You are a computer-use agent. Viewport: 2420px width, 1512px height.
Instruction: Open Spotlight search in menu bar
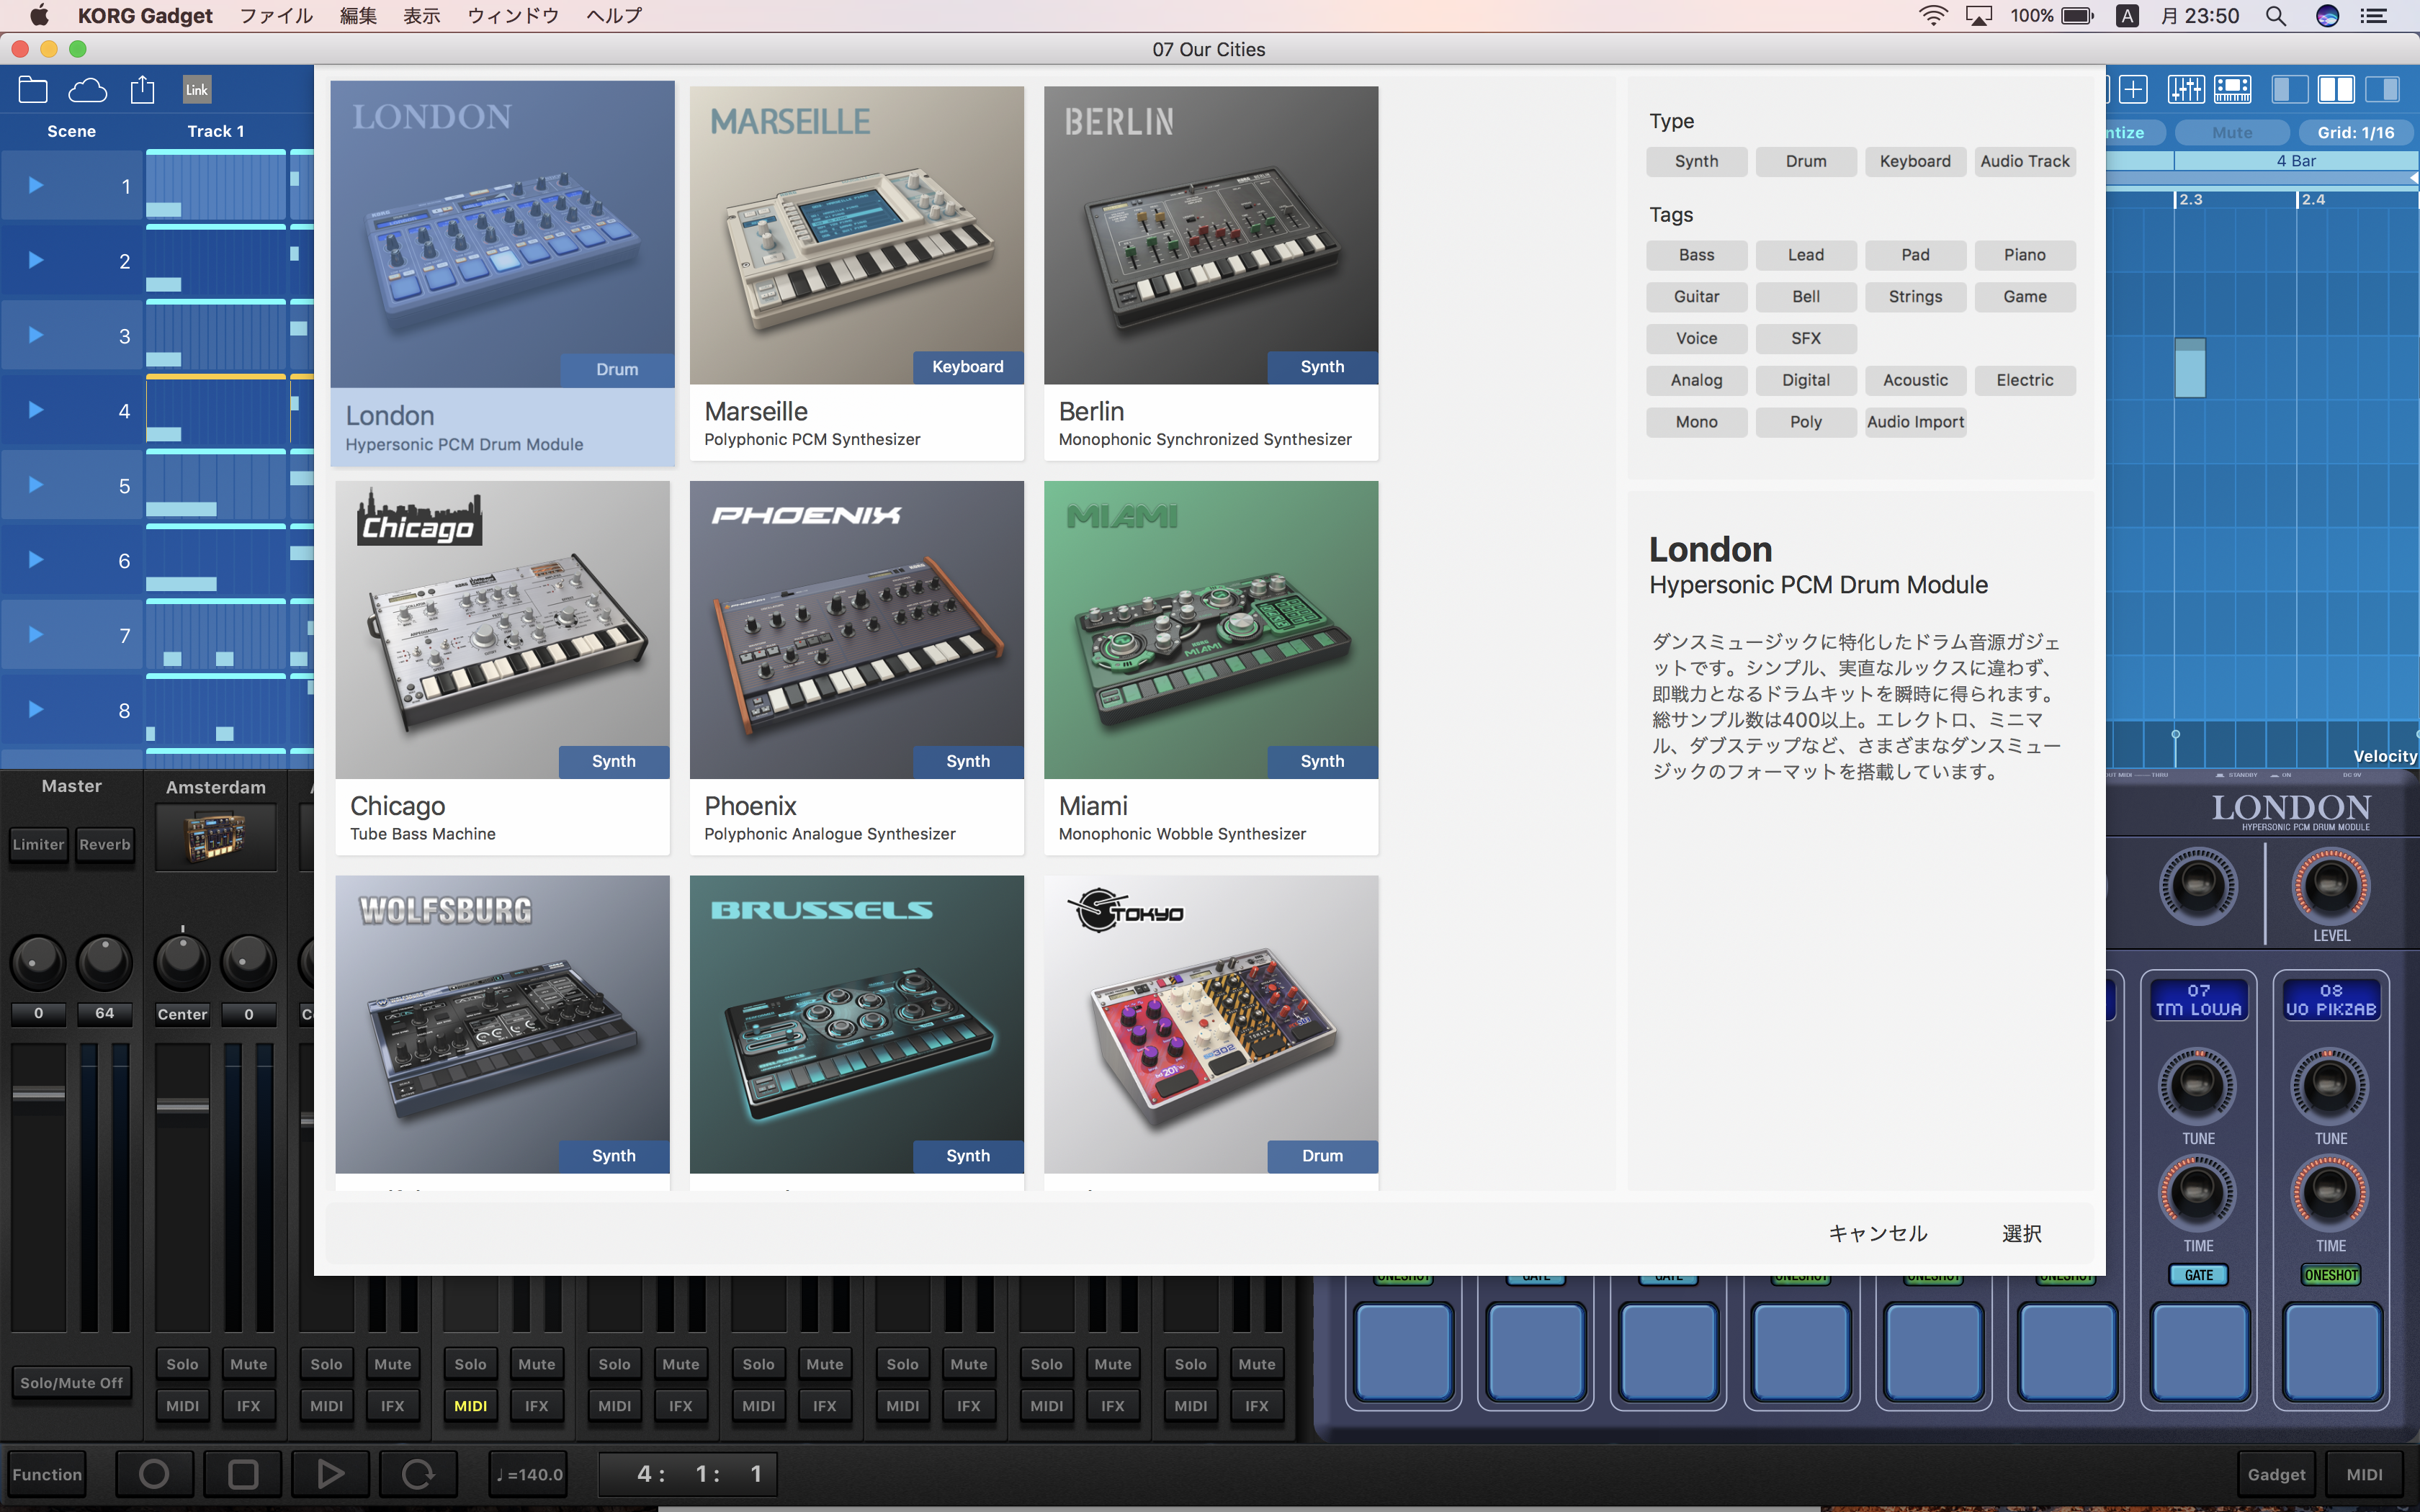click(2276, 16)
